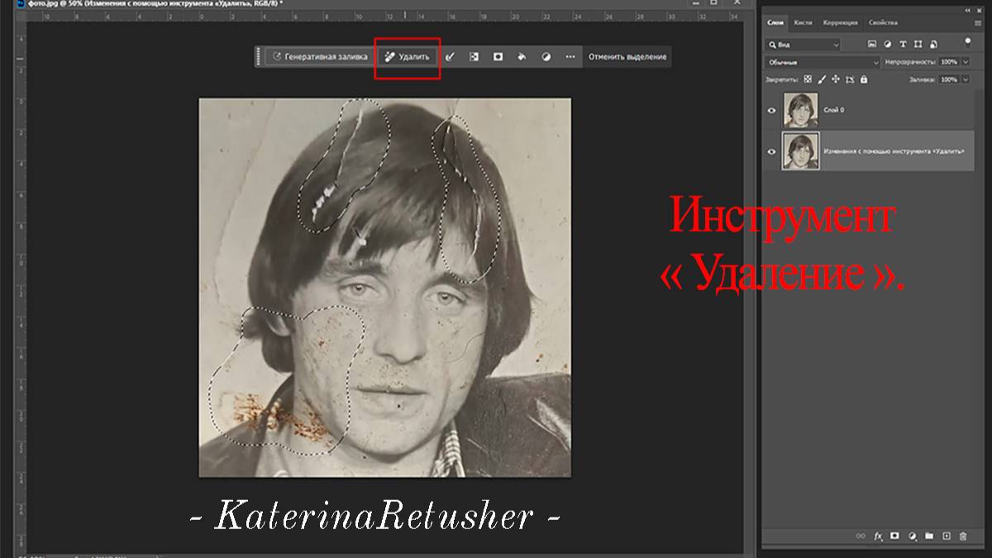Viewport: 992px width, 558px height.
Task: Open the Заливка fill slider arrow
Action: coord(965,79)
